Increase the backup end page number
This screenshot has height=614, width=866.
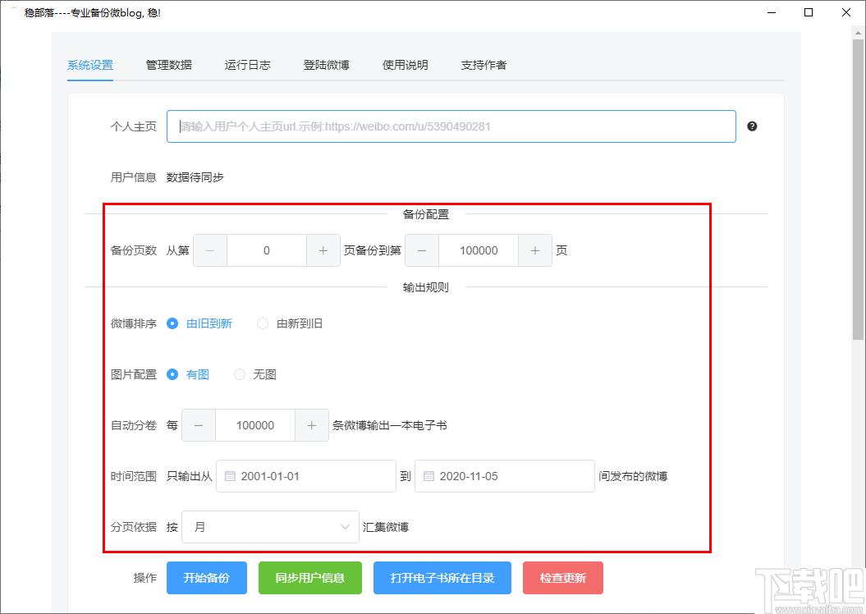pyautogui.click(x=534, y=250)
